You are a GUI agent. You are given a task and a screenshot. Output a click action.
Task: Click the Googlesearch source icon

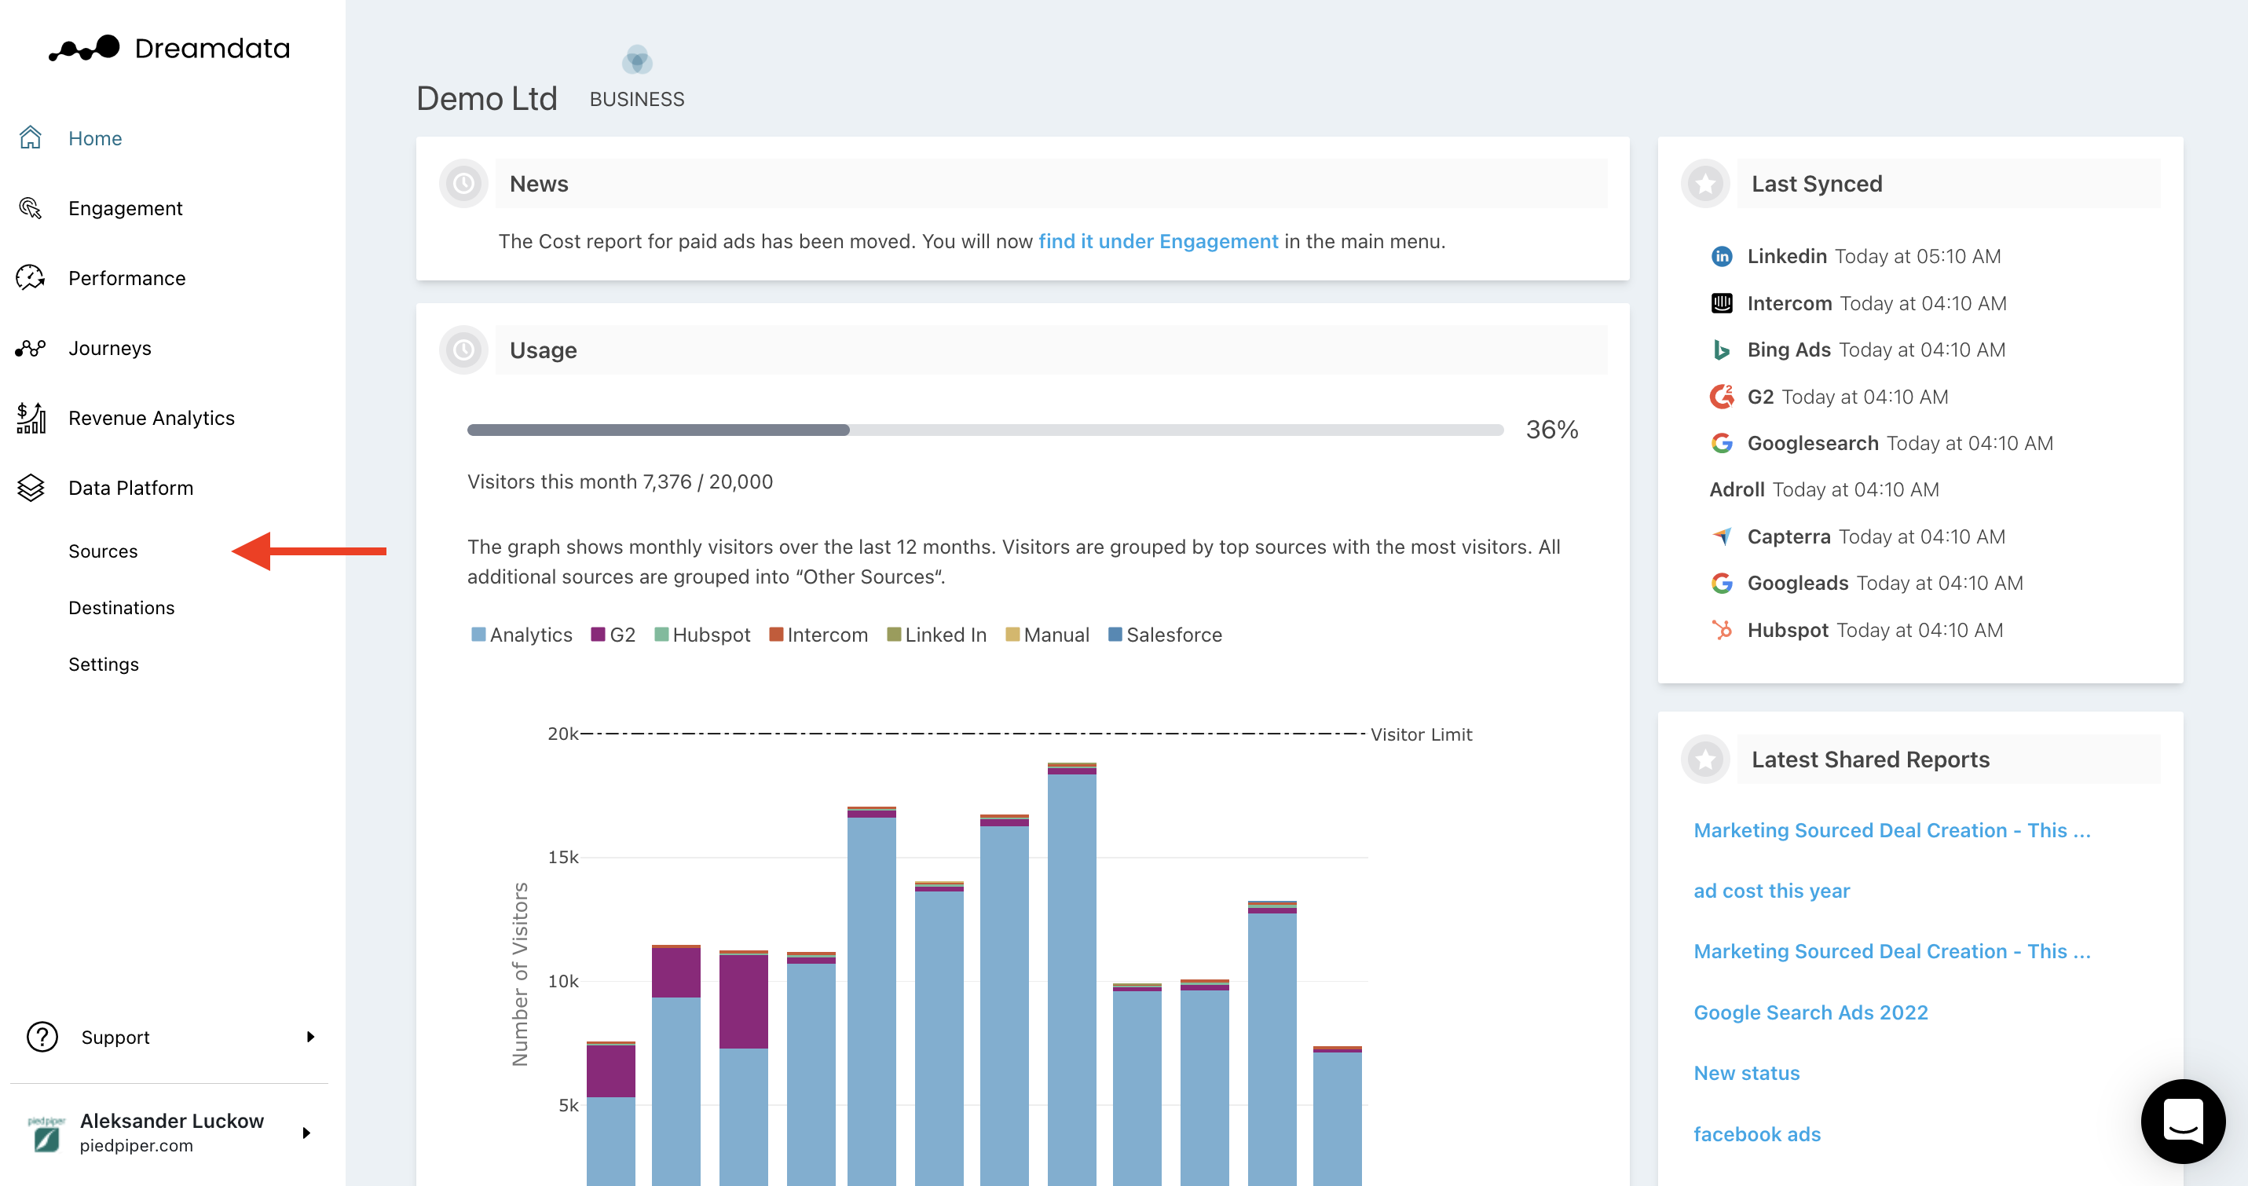click(x=1721, y=442)
